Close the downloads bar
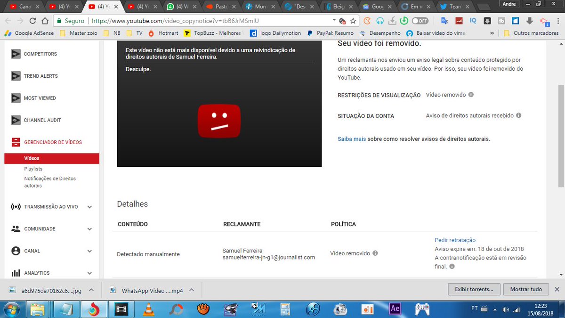The width and height of the screenshot is (565, 318). 557,289
